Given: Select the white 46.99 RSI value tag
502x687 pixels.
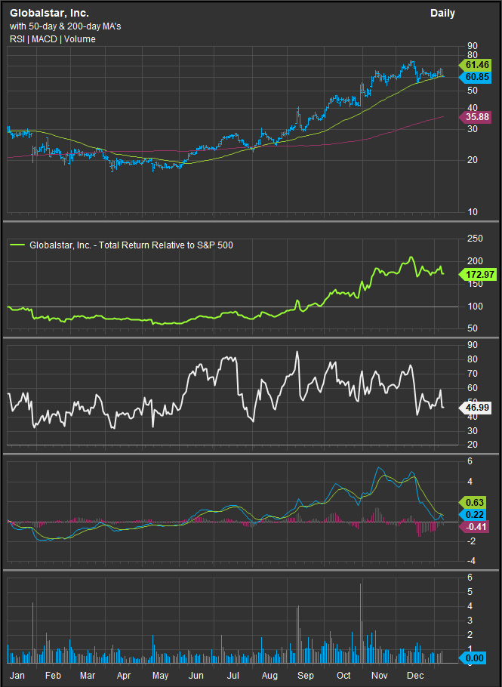Looking at the screenshot, I should coord(477,407).
